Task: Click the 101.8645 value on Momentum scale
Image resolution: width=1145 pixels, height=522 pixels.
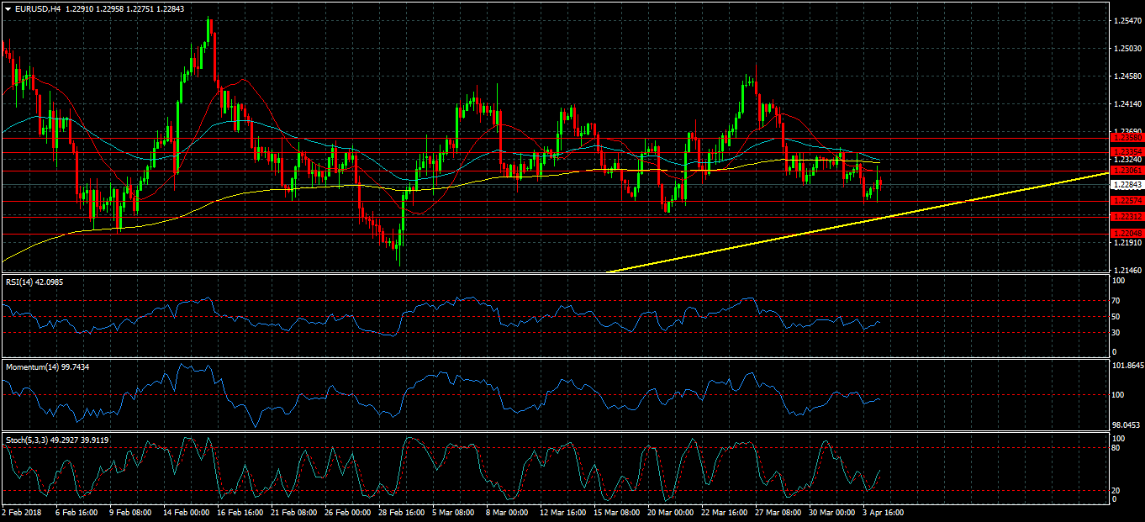Action: pyautogui.click(x=1127, y=366)
